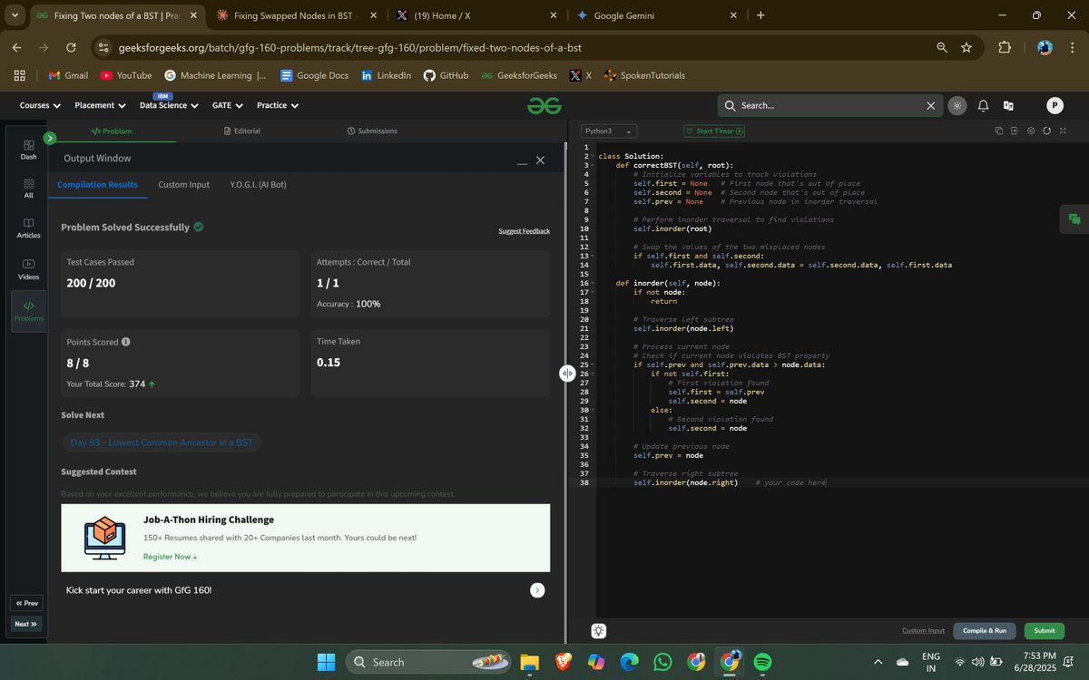Viewport: 1089px width, 680px height.
Task: Open the Python3 language selector
Action: pyautogui.click(x=608, y=131)
